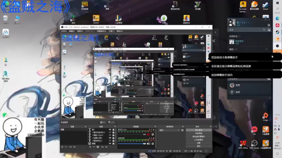The height and width of the screenshot is (158, 282).
Task: Open scene transition type dropdown
Action: 170,130
